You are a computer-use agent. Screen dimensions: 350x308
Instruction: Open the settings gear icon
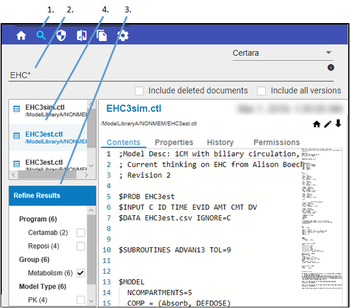123,35
